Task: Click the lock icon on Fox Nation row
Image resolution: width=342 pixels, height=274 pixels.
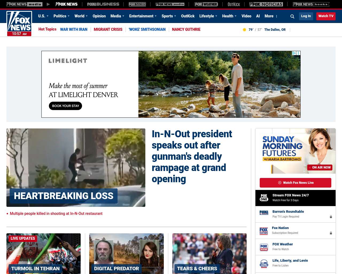Action: click(331, 233)
